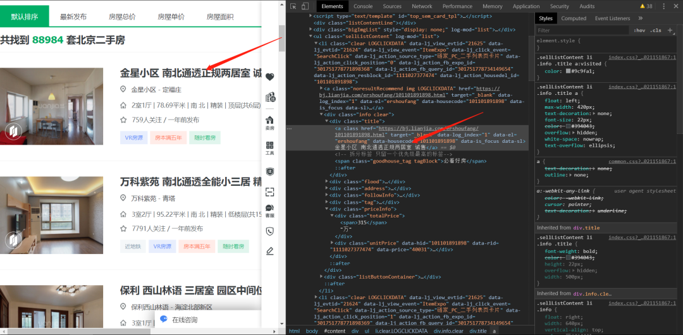
Task: Click the pencil feedback icon in the sidebar
Action: pos(269,251)
